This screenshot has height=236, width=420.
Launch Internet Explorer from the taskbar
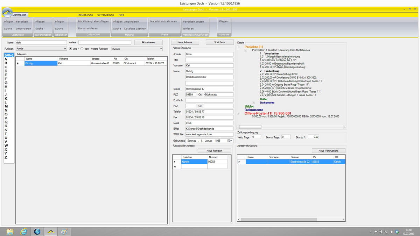pyautogui.click(x=23, y=231)
